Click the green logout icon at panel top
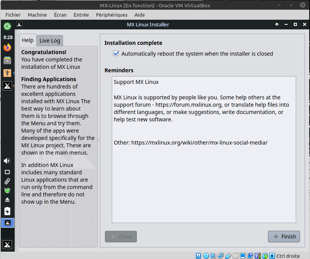The width and height of the screenshot is (310, 259). click(7, 26)
